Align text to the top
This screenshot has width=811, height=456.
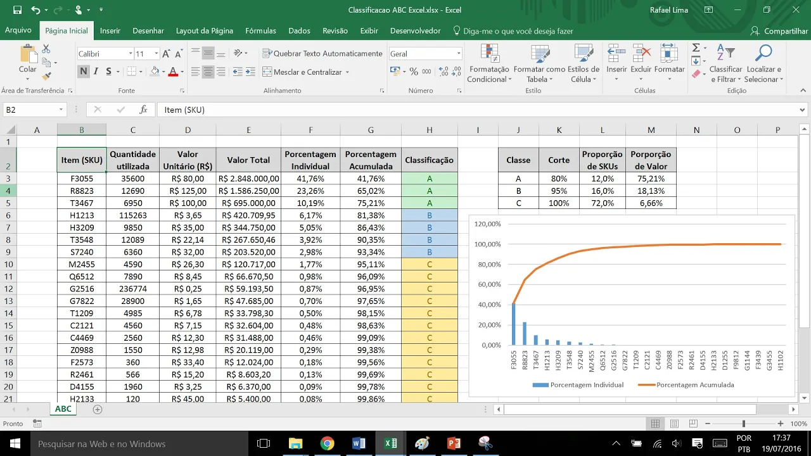pos(196,53)
